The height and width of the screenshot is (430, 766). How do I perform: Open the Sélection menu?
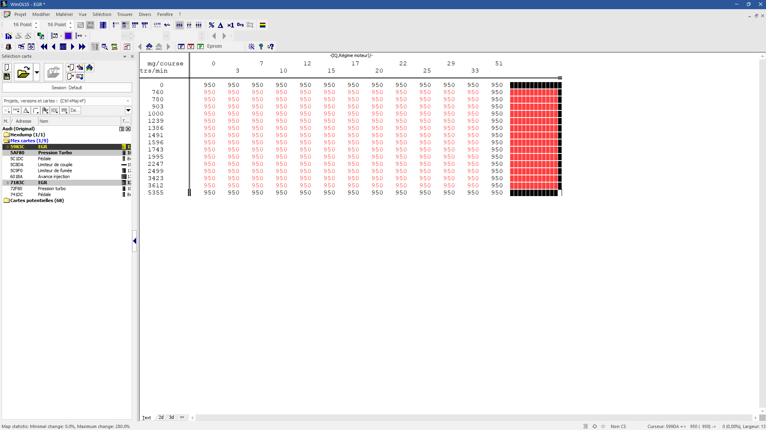102,14
